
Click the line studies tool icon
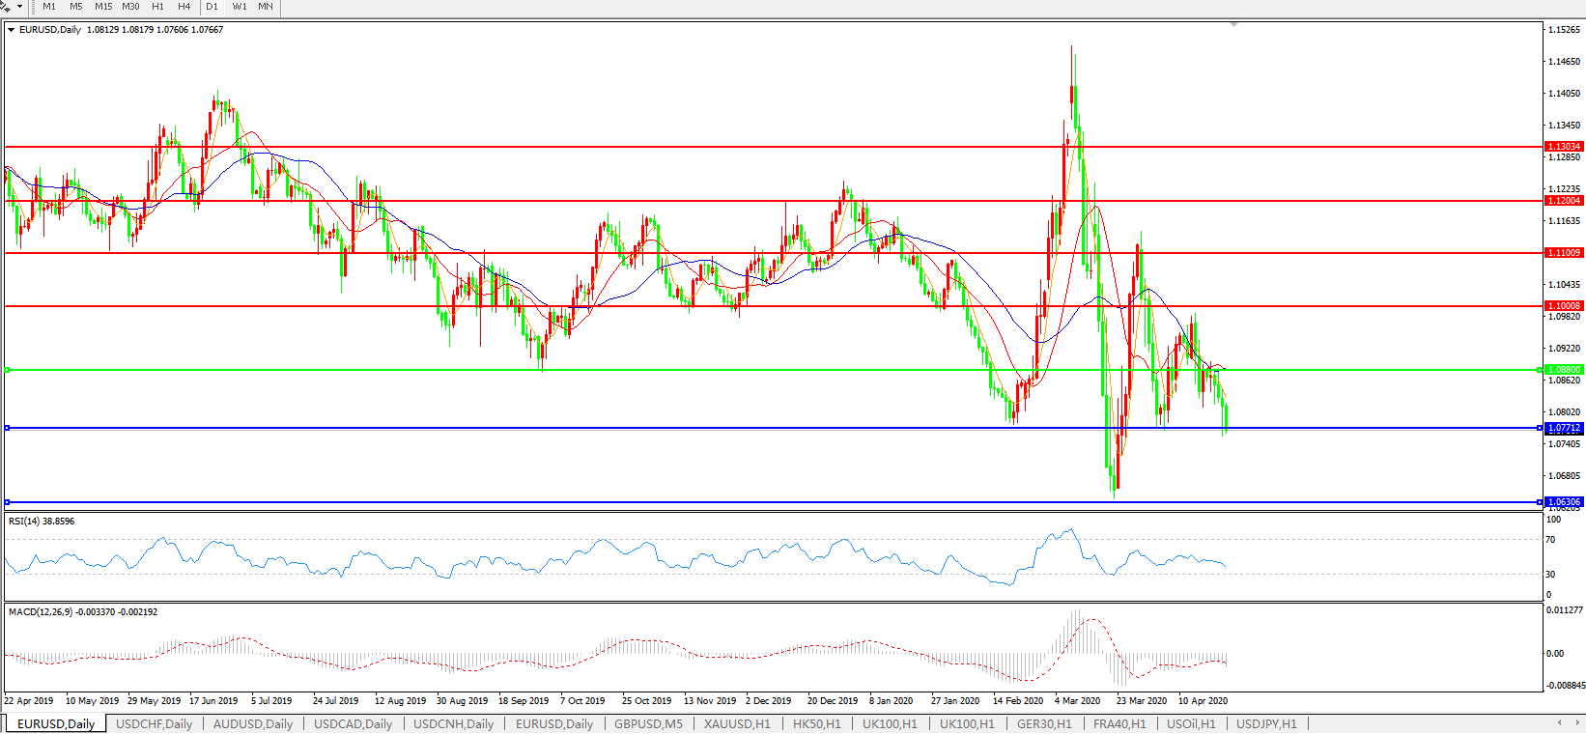click(6, 7)
